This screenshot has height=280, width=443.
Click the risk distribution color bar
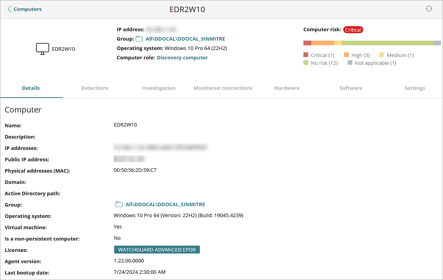coord(371,43)
